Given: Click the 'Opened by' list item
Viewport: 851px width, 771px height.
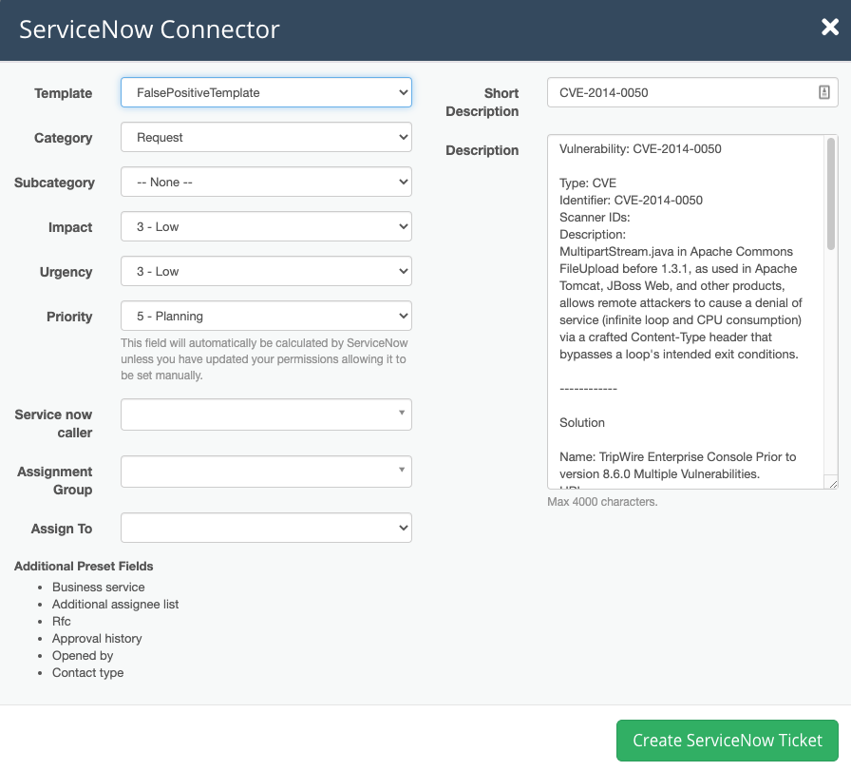Looking at the screenshot, I should pos(83,656).
